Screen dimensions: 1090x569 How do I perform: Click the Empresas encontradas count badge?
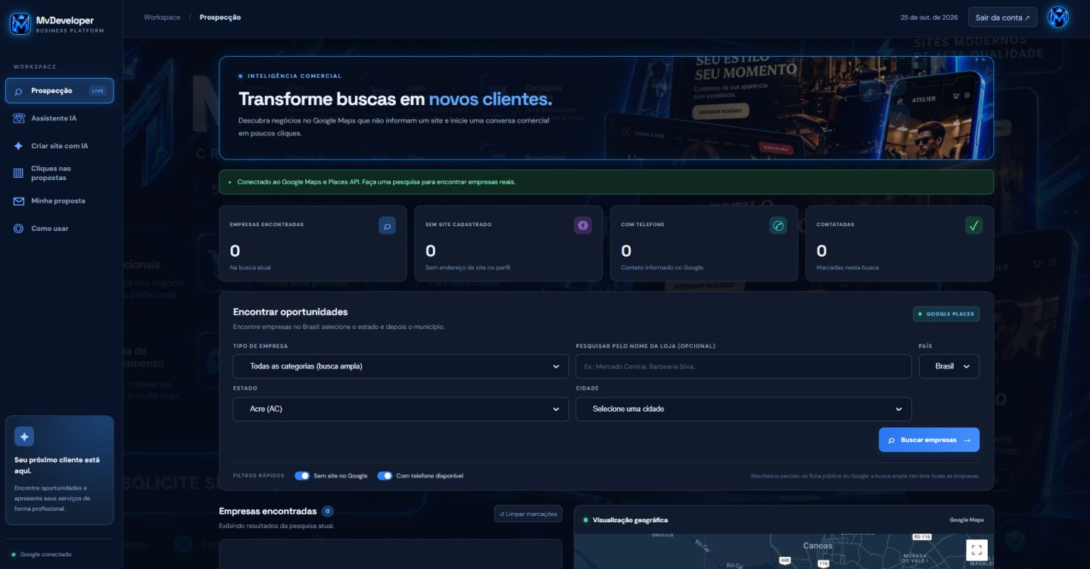(x=327, y=511)
